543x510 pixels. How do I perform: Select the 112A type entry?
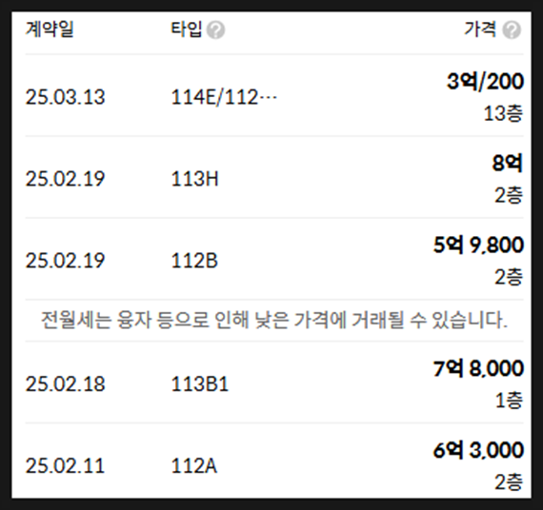pyautogui.click(x=194, y=465)
